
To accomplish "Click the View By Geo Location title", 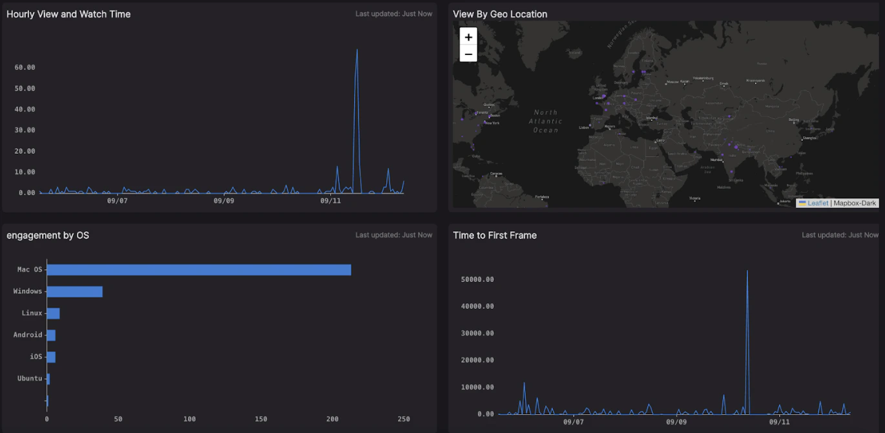I will click(x=500, y=14).
